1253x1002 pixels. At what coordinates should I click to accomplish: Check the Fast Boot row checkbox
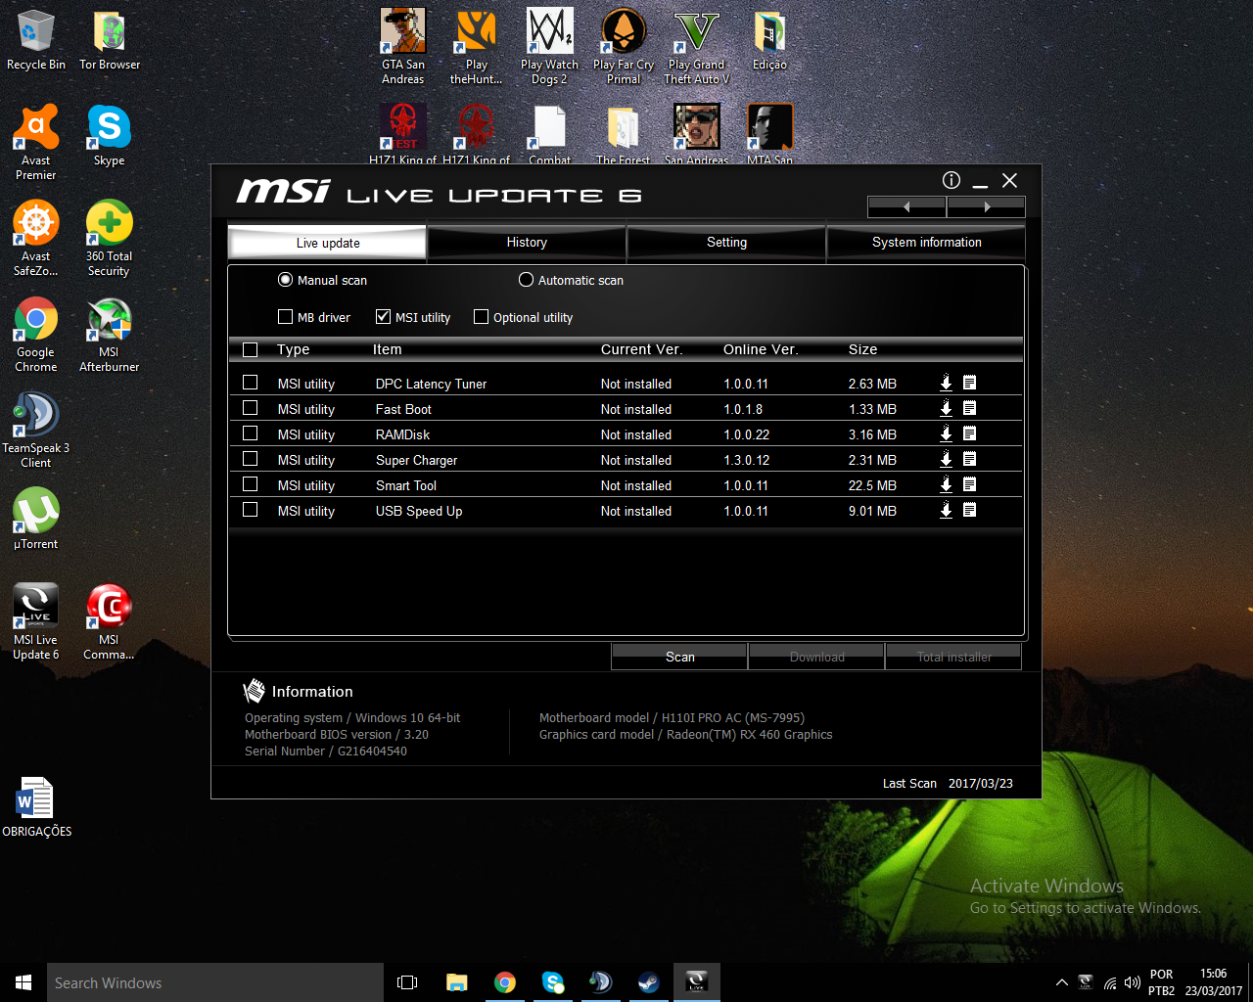(251, 408)
